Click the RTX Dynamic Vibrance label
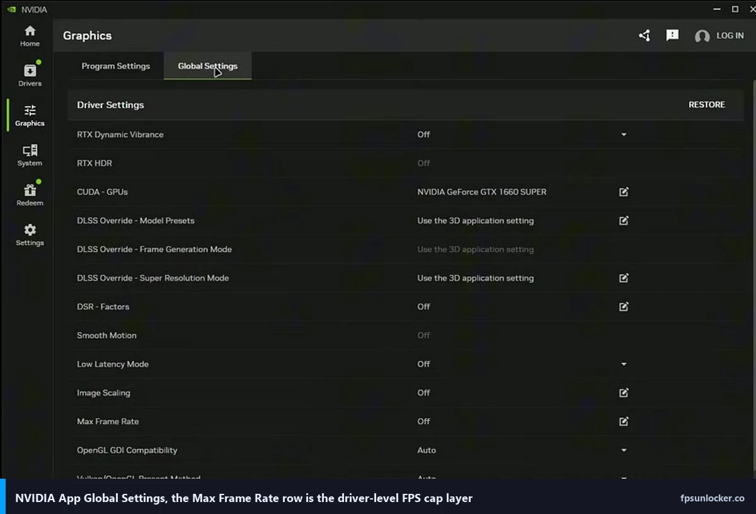The image size is (756, 514). tap(120, 134)
